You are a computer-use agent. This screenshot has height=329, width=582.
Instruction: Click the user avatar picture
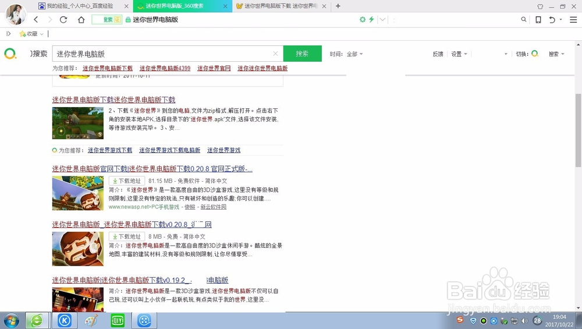16,14
